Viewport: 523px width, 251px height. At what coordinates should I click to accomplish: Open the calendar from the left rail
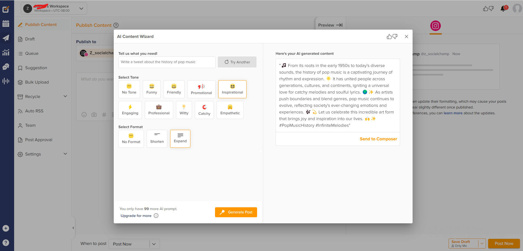(6, 24)
